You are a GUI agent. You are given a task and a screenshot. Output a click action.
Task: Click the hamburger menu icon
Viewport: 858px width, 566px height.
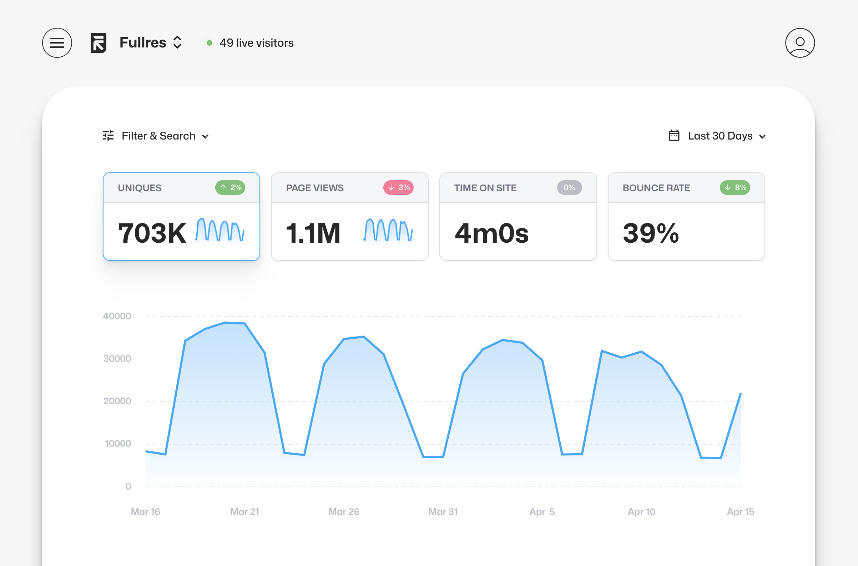57,43
